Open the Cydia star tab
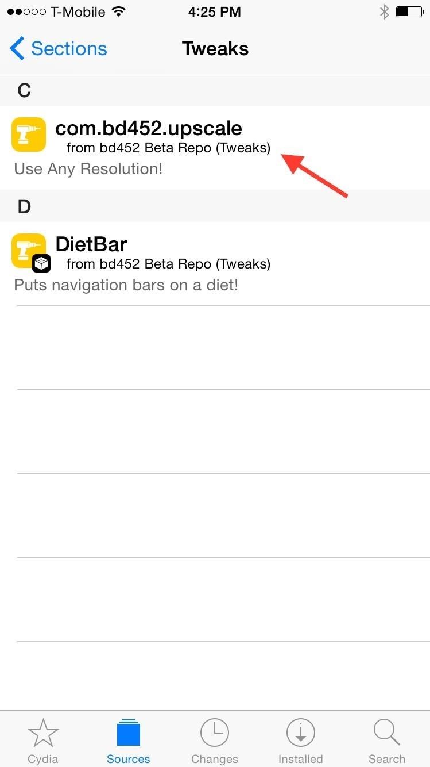 (43, 734)
